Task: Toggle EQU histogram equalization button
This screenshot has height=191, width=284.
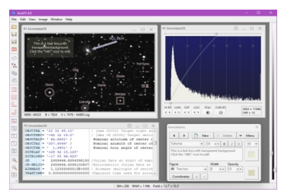Action: click(x=208, y=113)
